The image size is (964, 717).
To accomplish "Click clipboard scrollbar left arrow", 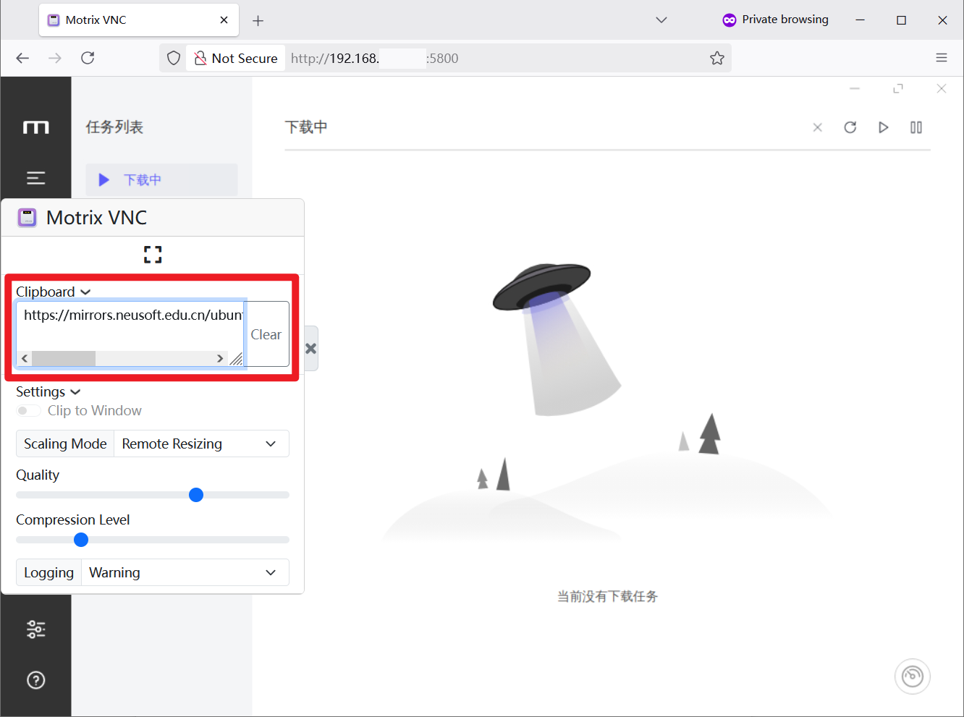I will [25, 358].
